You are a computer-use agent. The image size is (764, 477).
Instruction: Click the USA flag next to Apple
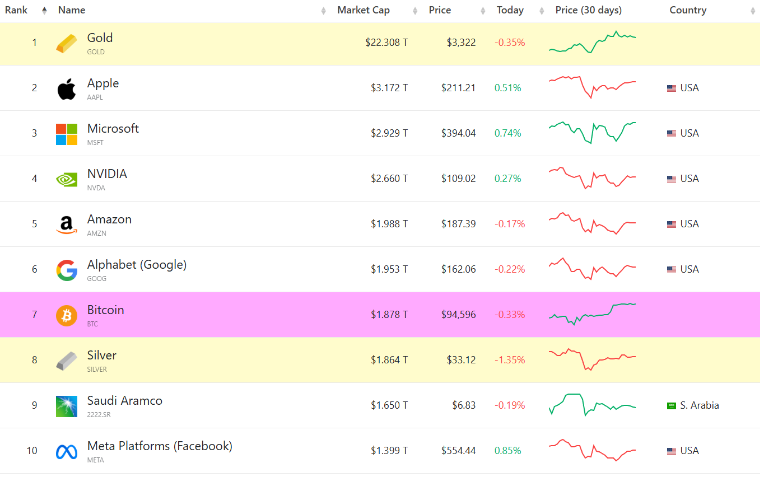click(x=671, y=87)
